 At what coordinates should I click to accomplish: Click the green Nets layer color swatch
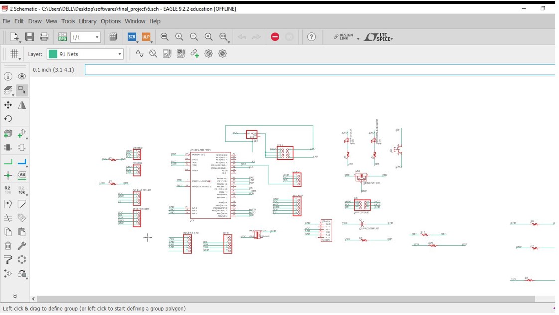[x=53, y=54]
